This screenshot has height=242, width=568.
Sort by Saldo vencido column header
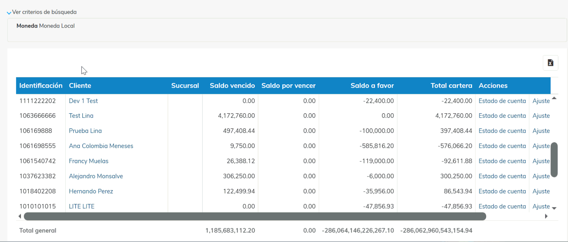[x=232, y=86]
